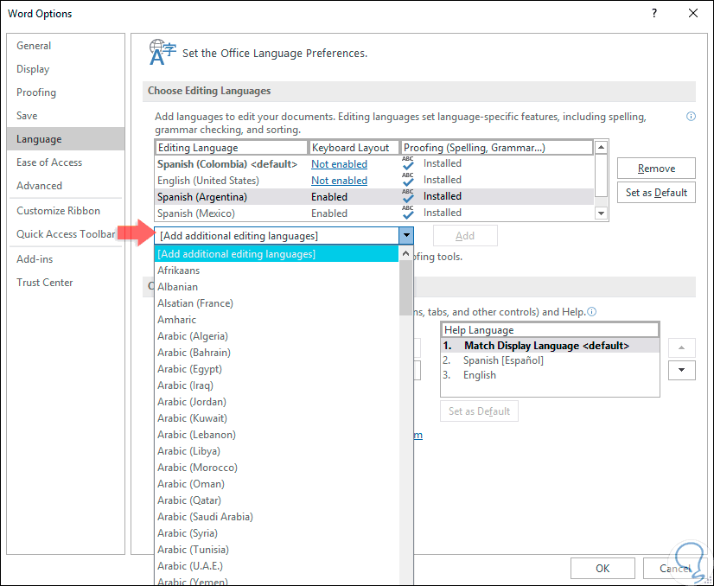This screenshot has height=586, width=714.
Task: Choose Amharic from the dropdown list
Action: tap(277, 320)
